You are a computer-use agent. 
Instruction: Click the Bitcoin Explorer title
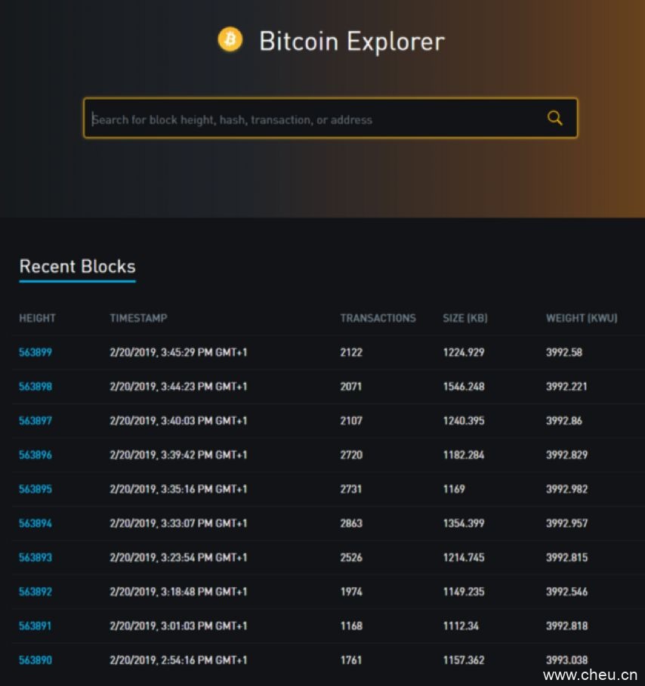click(x=351, y=41)
